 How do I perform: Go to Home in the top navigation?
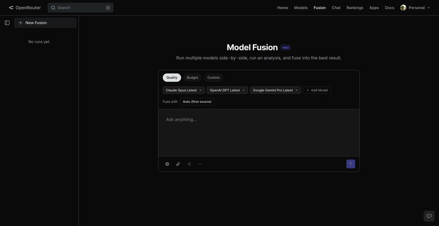(x=283, y=8)
